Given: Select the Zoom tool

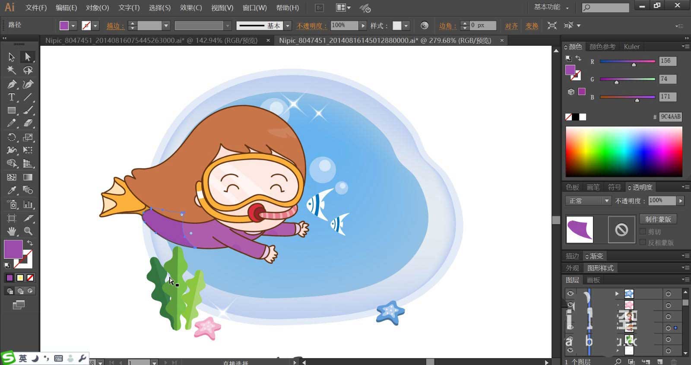Looking at the screenshot, I should [x=28, y=231].
